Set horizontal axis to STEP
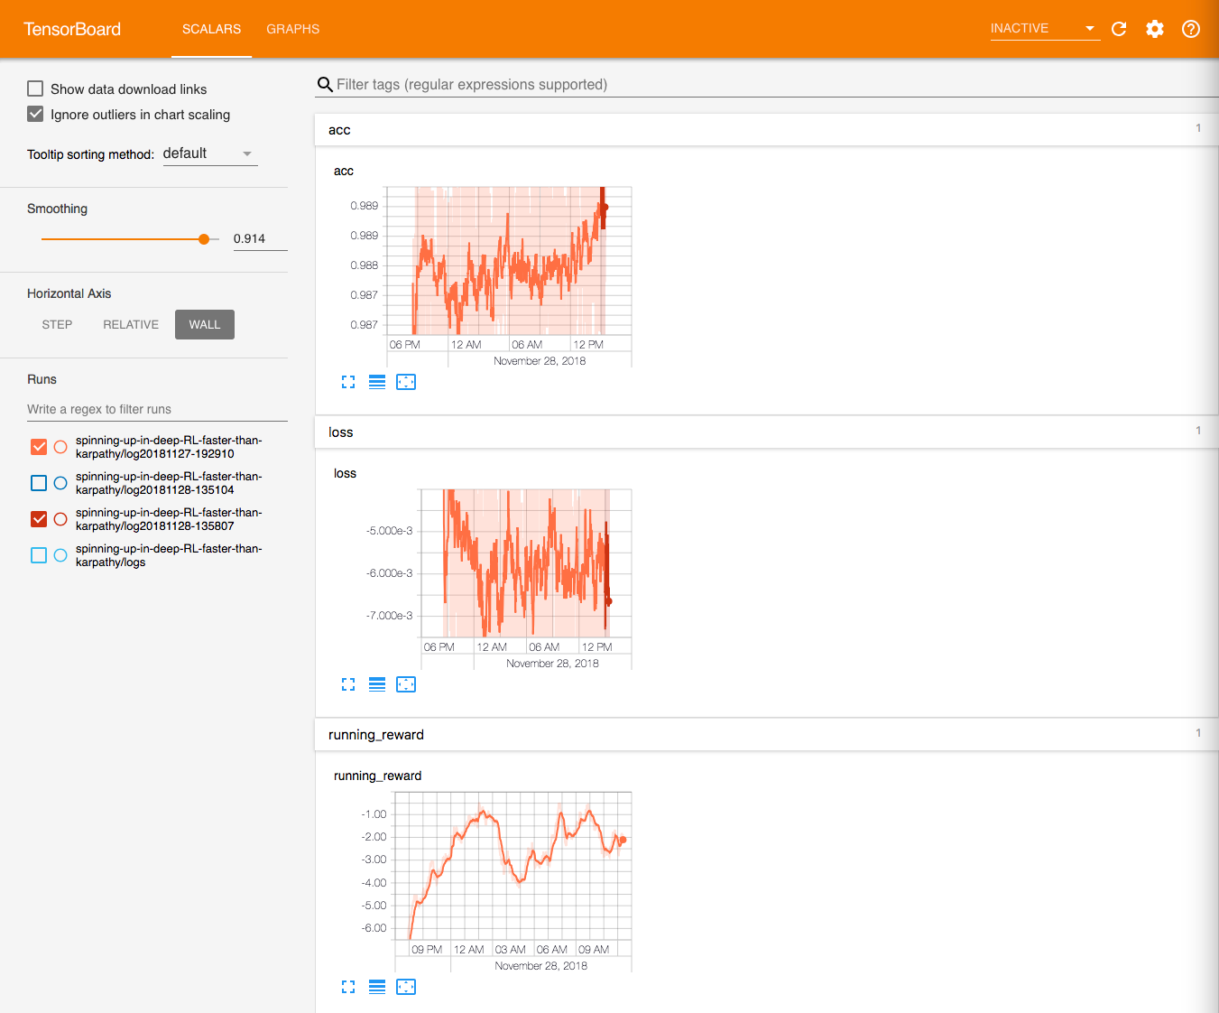 click(x=57, y=325)
